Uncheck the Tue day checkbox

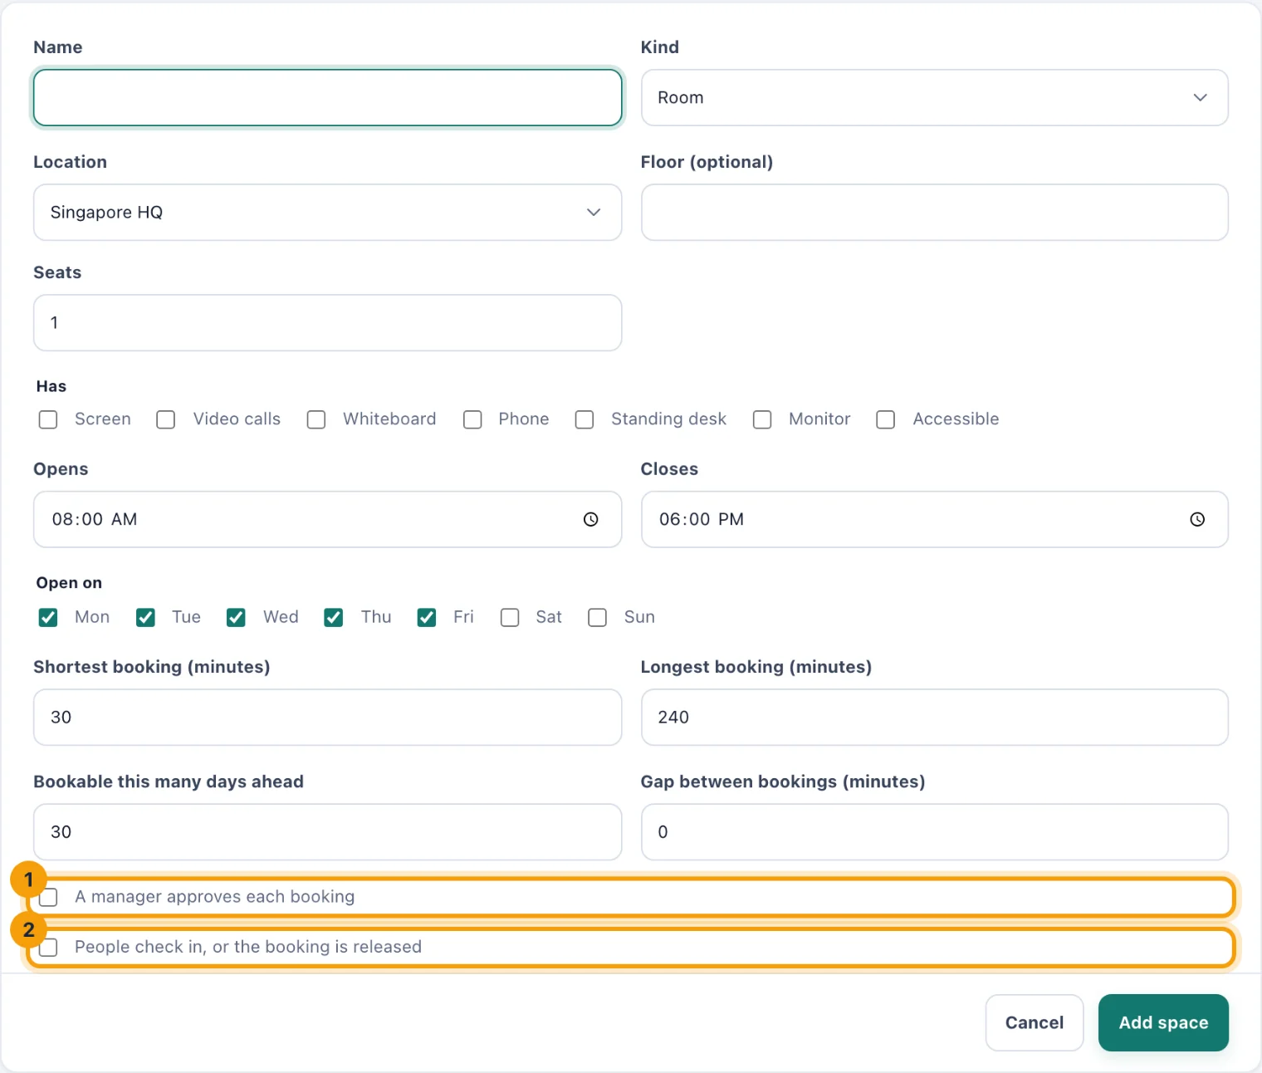[x=145, y=617]
